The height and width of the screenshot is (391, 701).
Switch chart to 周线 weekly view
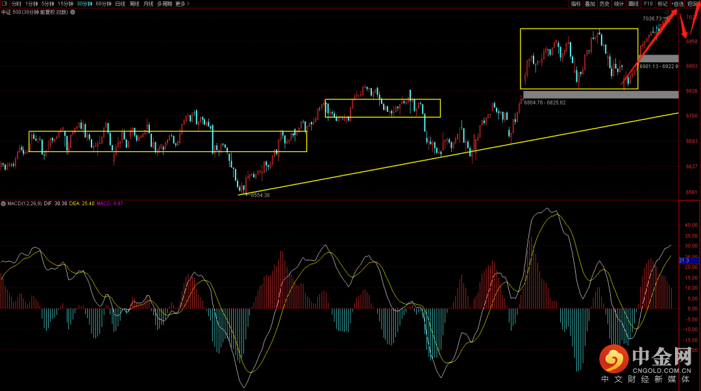click(134, 4)
